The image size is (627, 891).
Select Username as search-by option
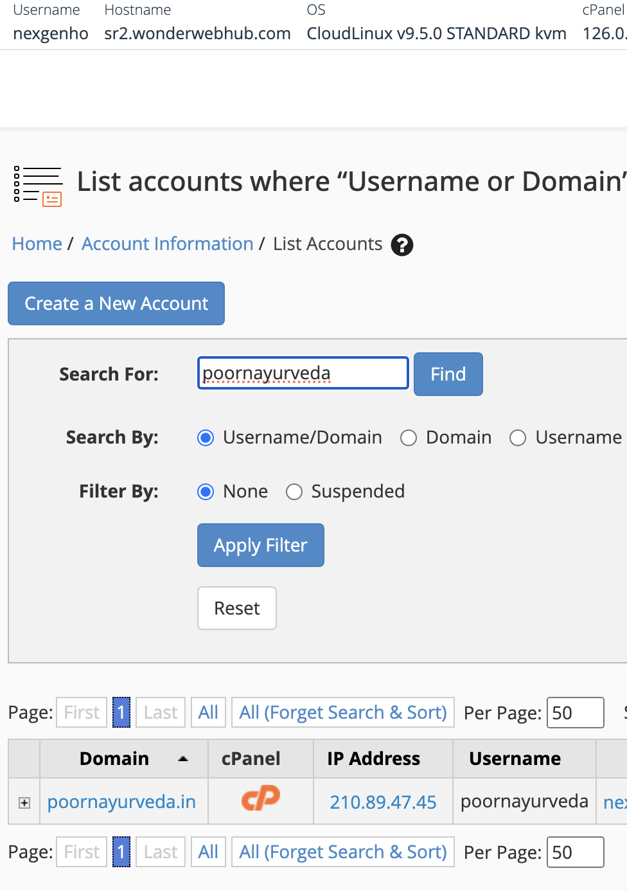tap(518, 438)
